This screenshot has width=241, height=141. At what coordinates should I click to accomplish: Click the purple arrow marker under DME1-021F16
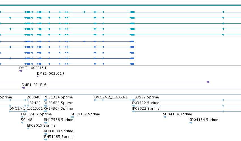(x=23, y=88)
